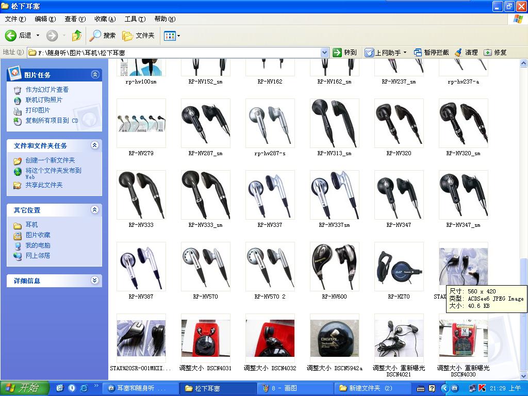
Task: Click scrollbar up arrow in file view
Action: click(x=524, y=63)
